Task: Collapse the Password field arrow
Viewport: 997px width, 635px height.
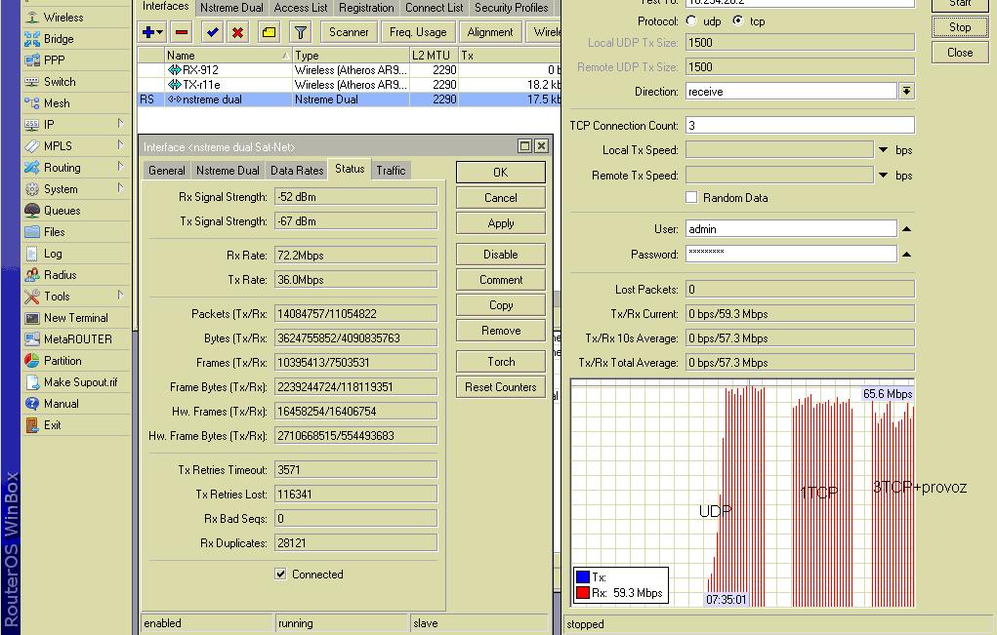Action: [907, 254]
